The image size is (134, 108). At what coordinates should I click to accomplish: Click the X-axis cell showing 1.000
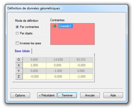click(34, 65)
